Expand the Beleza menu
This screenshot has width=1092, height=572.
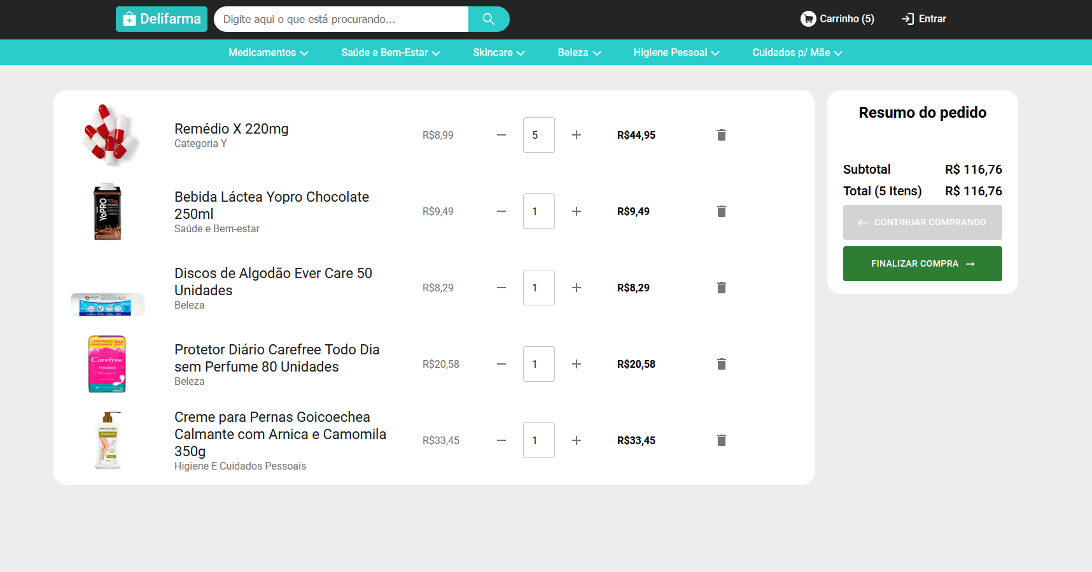pos(579,53)
